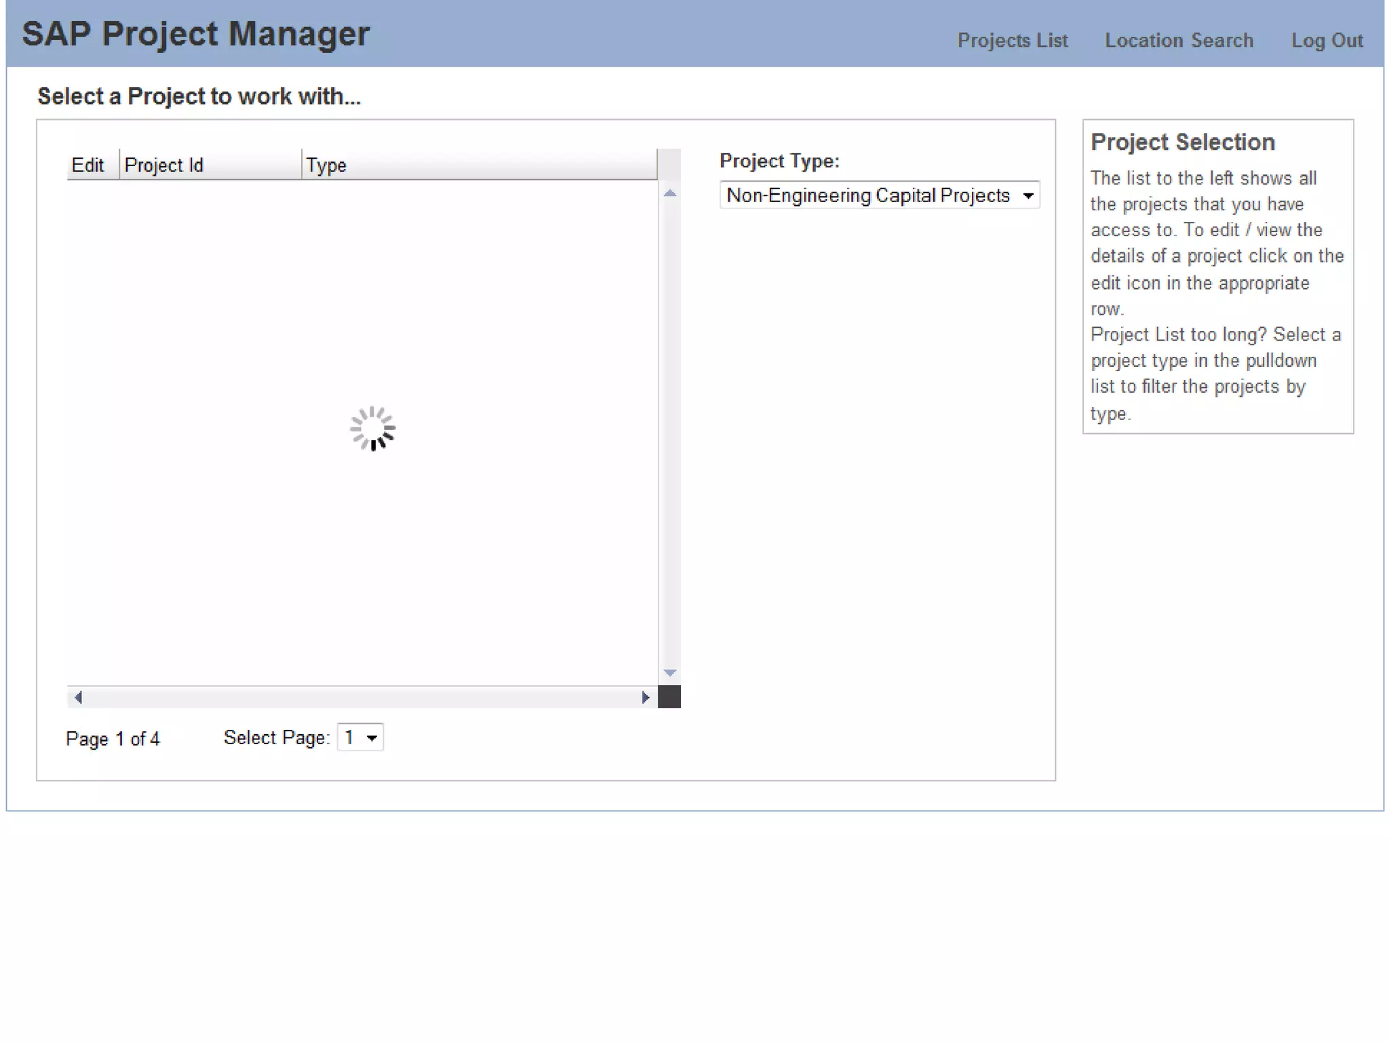The height and width of the screenshot is (1042, 1389).
Task: Click the loading spinner in the table
Action: 372,428
